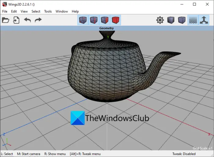Open the Tools menu
The width and height of the screenshot is (214, 157).
pos(48,11)
